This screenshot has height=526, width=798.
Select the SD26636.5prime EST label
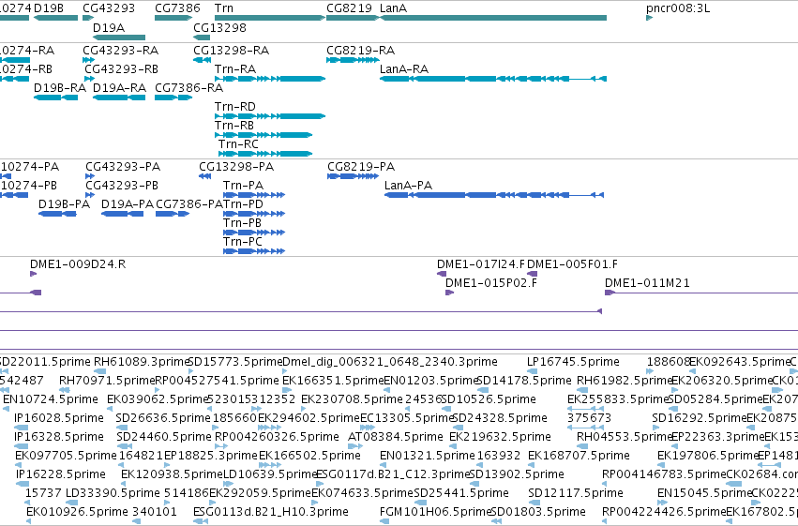tap(163, 418)
